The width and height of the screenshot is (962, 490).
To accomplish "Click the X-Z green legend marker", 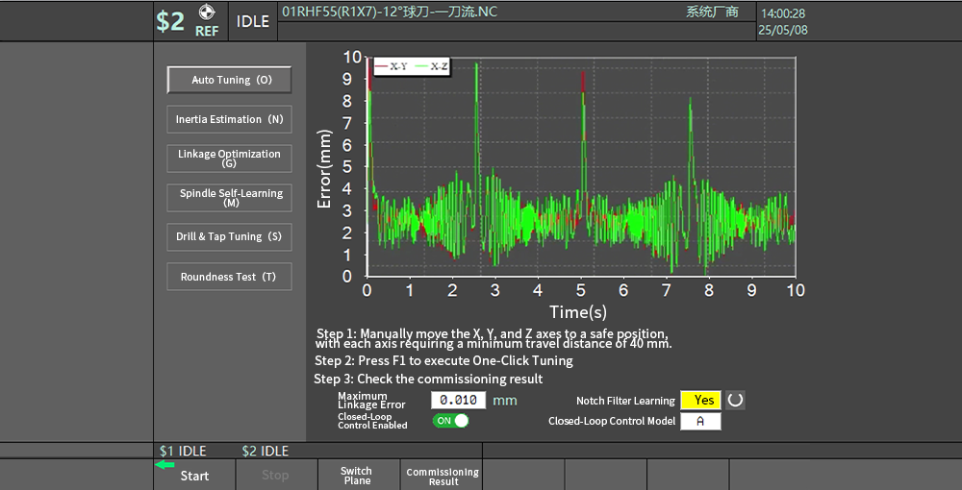I will coord(420,66).
